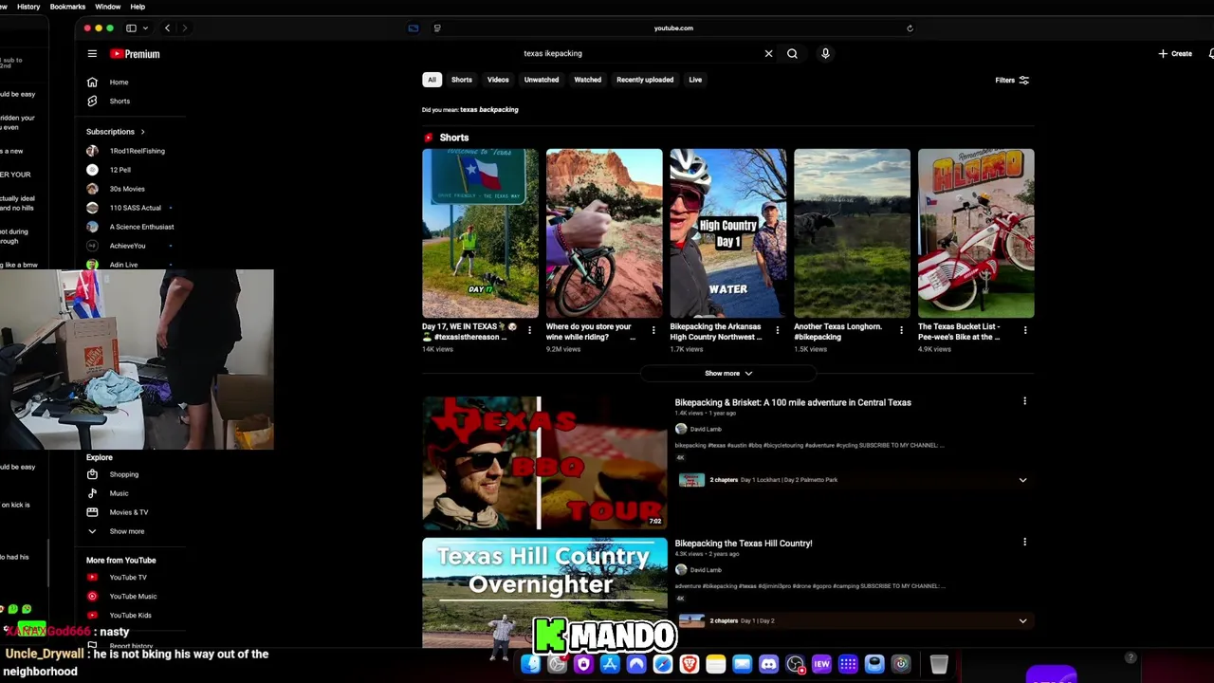Expand the Subscriptions section chevron
Image resolution: width=1214 pixels, height=683 pixels.
click(x=142, y=132)
